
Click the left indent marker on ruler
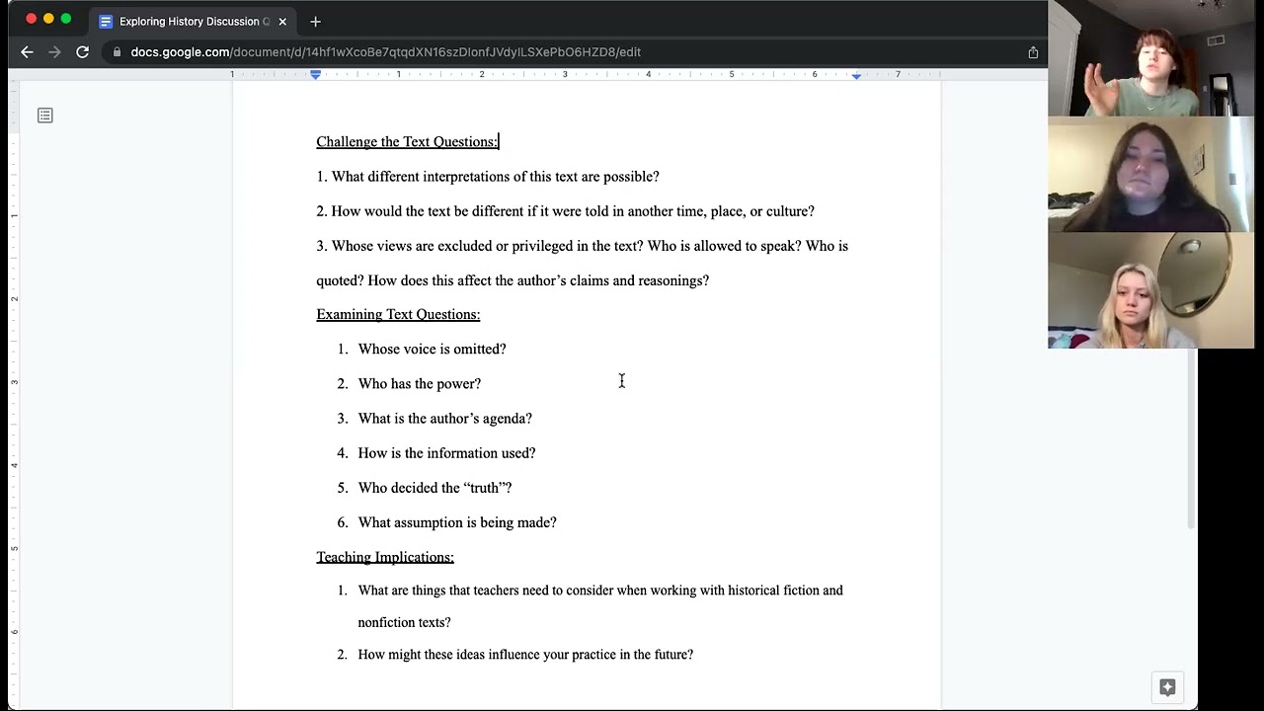(x=316, y=74)
